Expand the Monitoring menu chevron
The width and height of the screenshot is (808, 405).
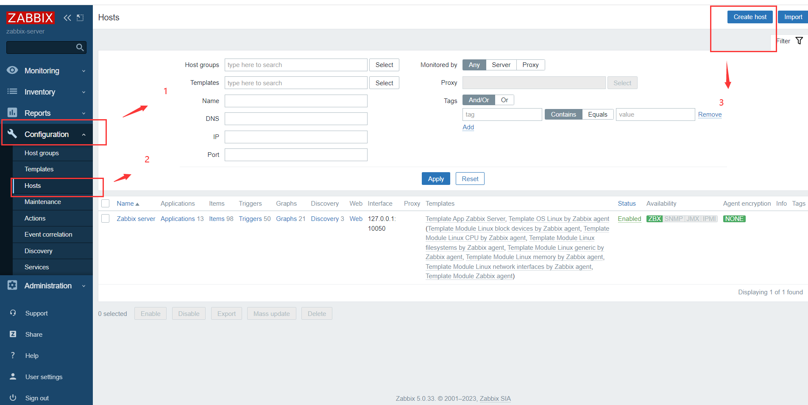(84, 71)
